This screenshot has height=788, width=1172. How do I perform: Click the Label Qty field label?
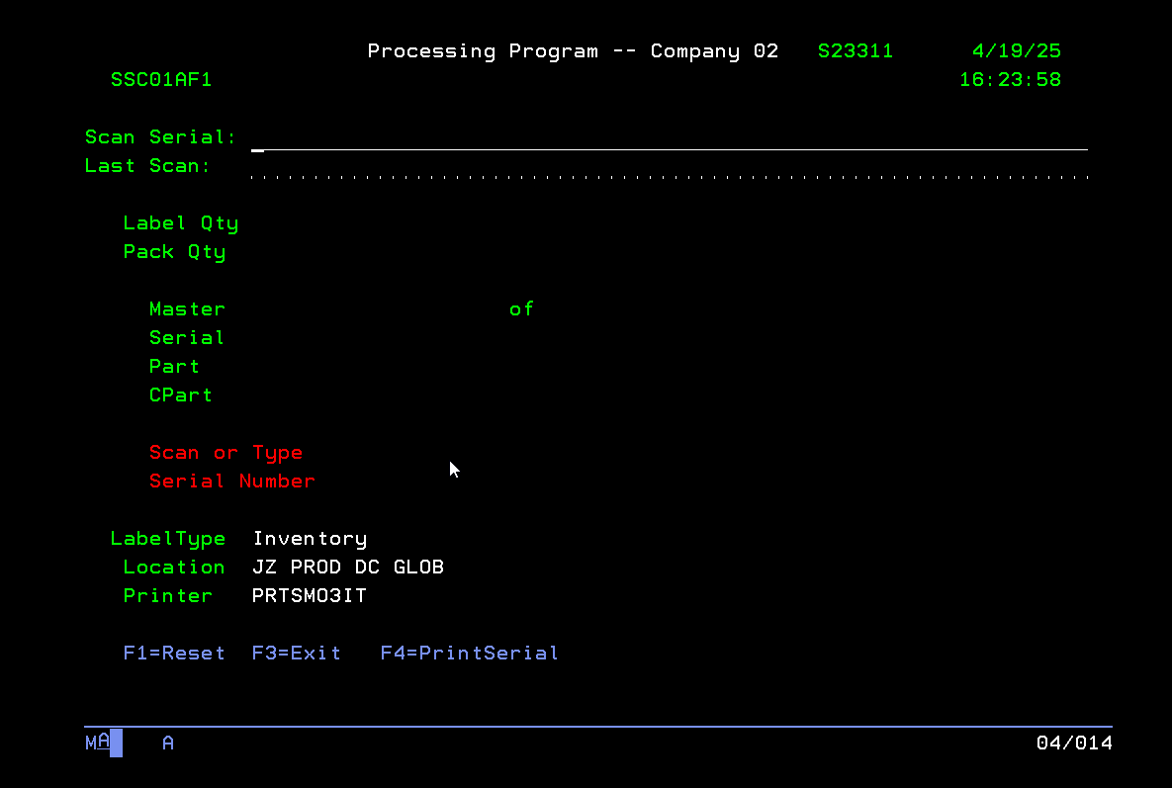pos(180,223)
